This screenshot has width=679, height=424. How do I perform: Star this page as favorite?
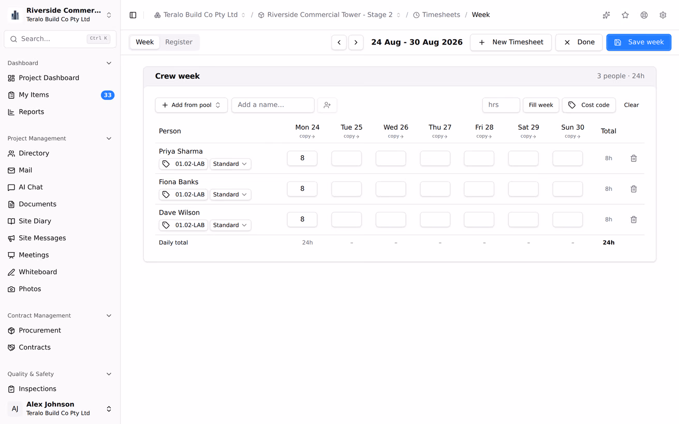click(x=625, y=15)
